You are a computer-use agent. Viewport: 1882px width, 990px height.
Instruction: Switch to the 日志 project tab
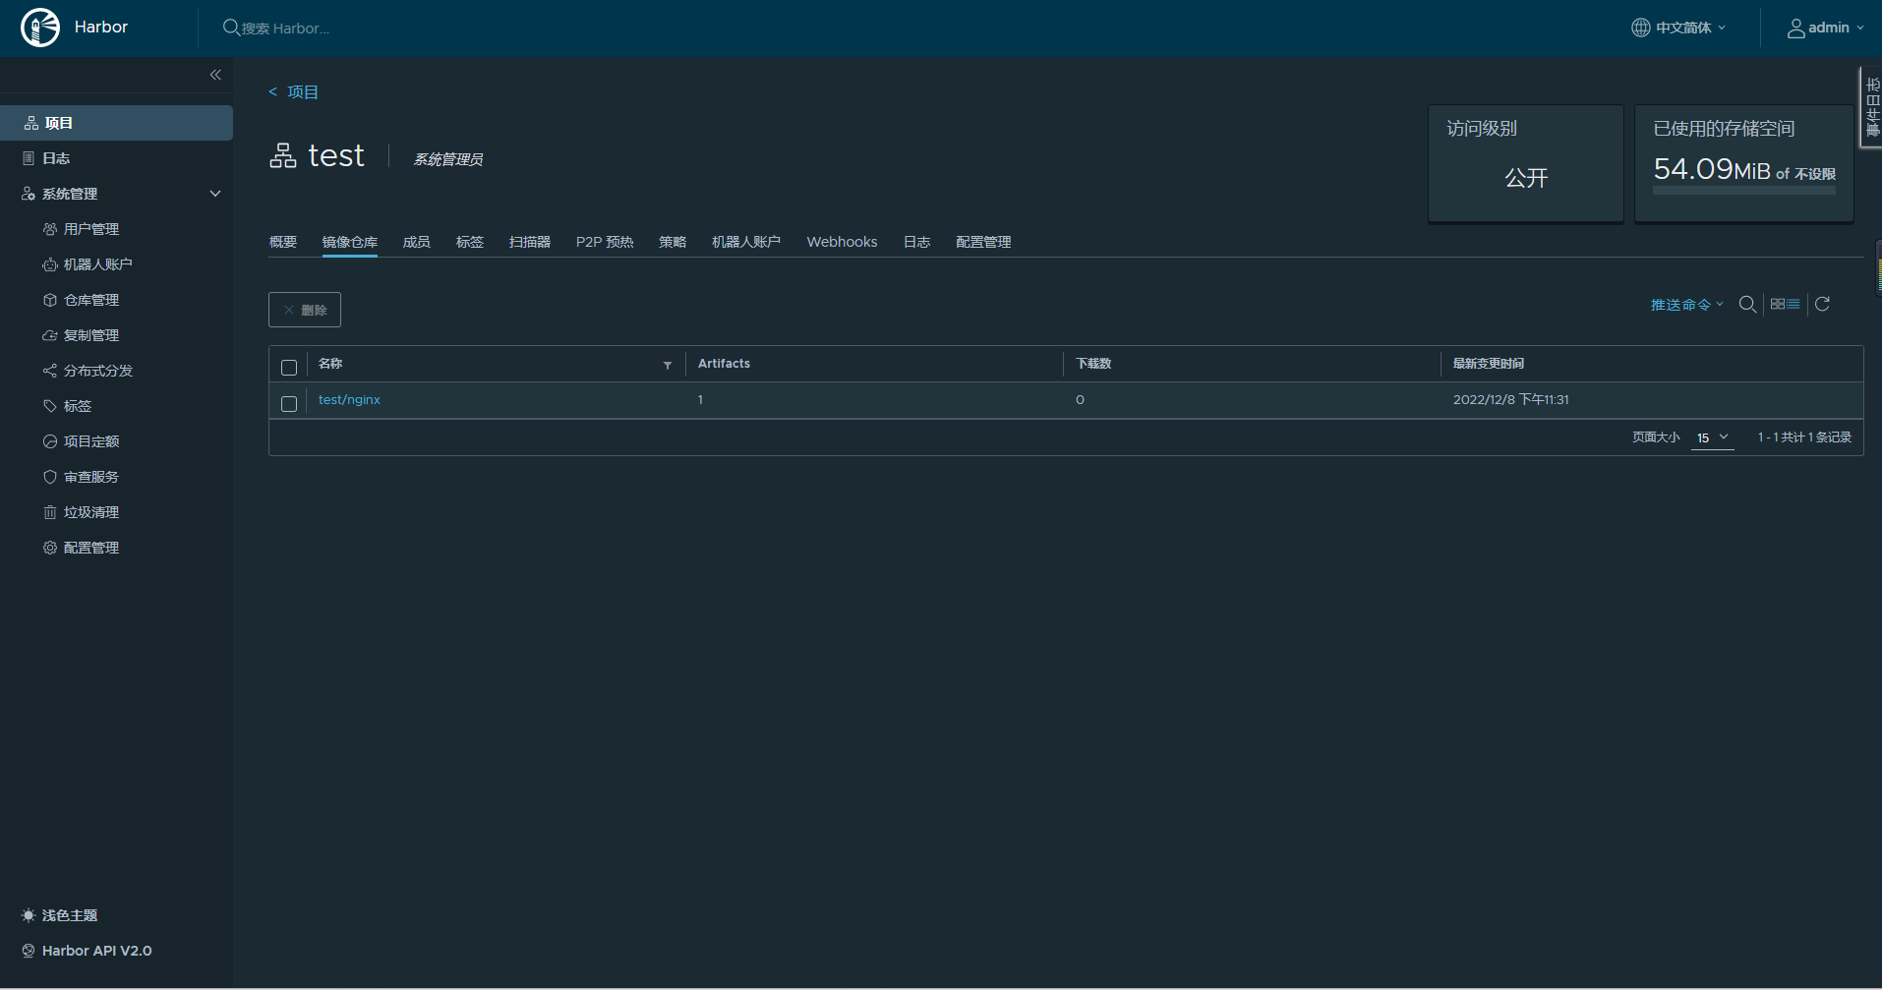[916, 242]
